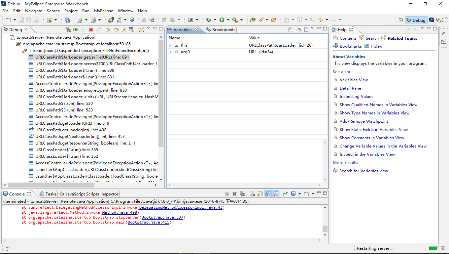Click the Open Type folder icon
Viewport: 449px width, 254px height.
253,20
